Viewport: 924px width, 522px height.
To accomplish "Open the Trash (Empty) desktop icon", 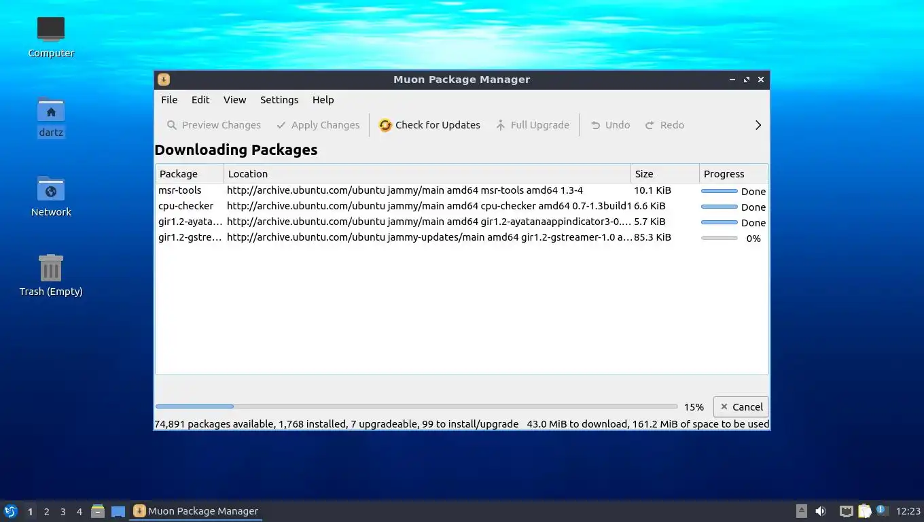I will tap(51, 275).
